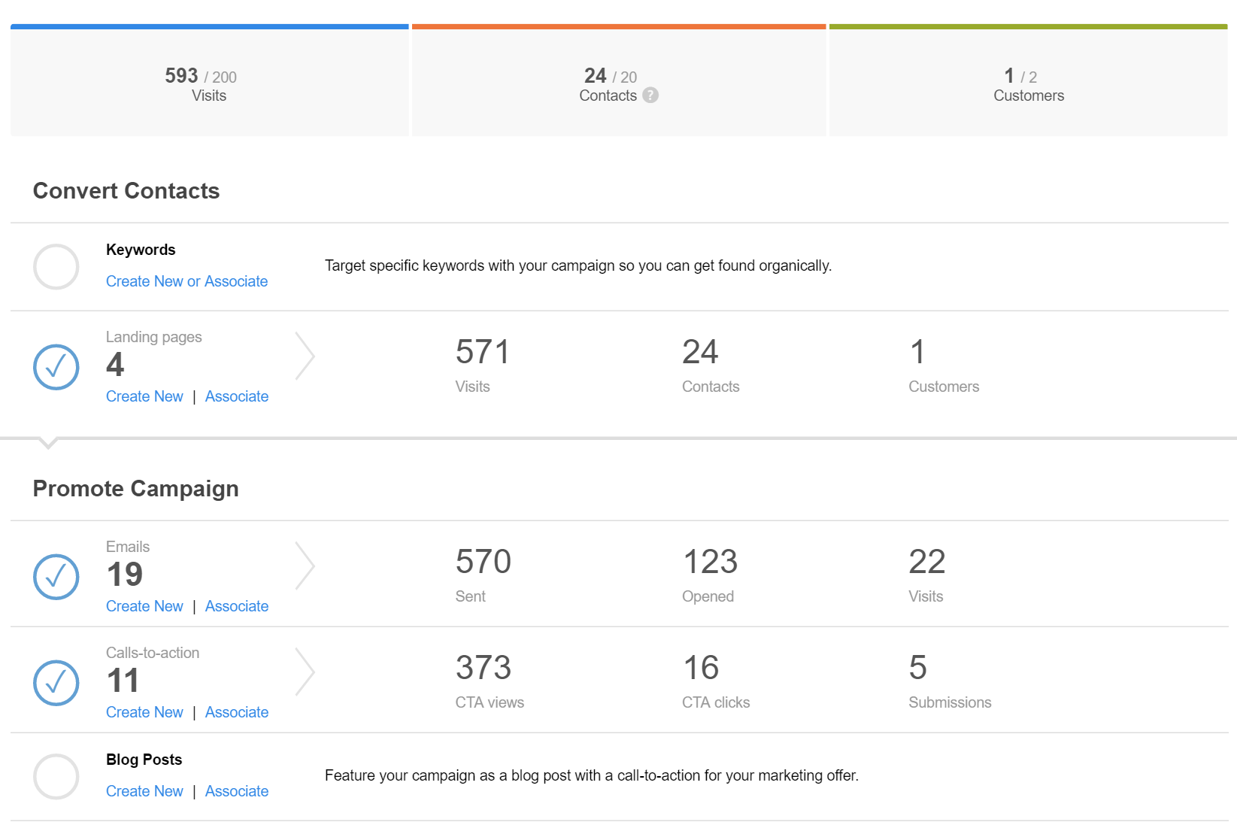1237x831 pixels.
Task: Click the Emails completion checkmark icon
Action: click(56, 577)
